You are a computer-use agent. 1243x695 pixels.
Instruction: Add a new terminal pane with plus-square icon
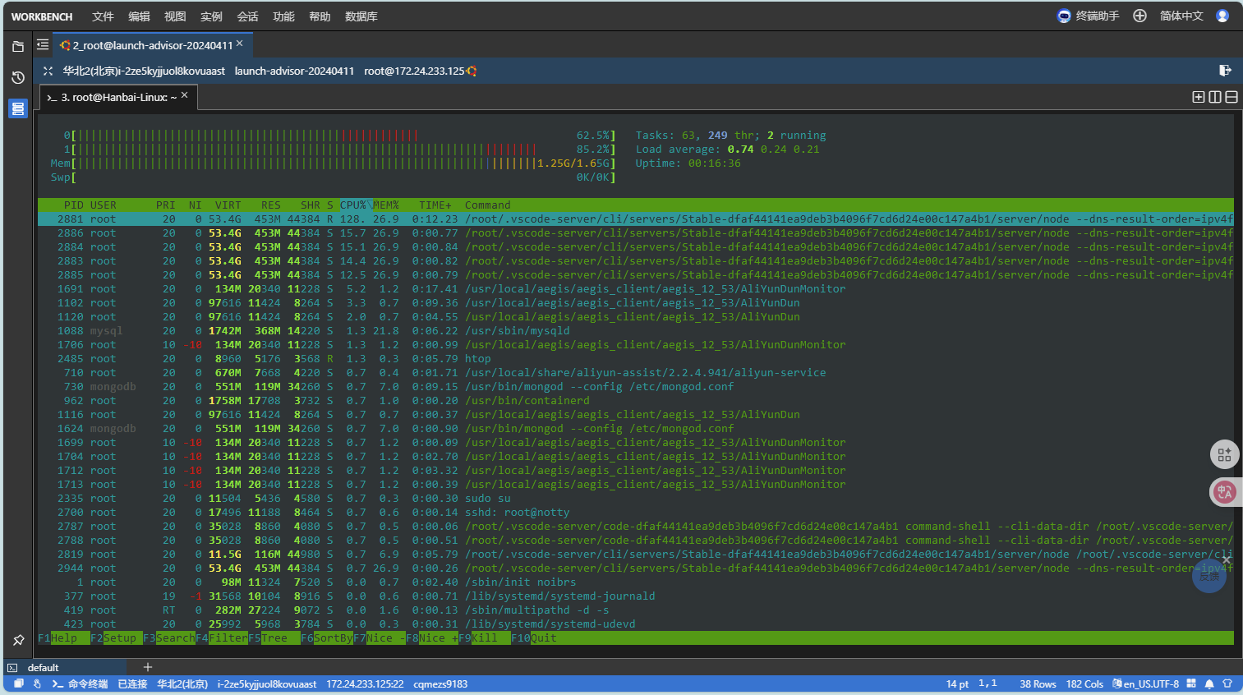[1199, 97]
